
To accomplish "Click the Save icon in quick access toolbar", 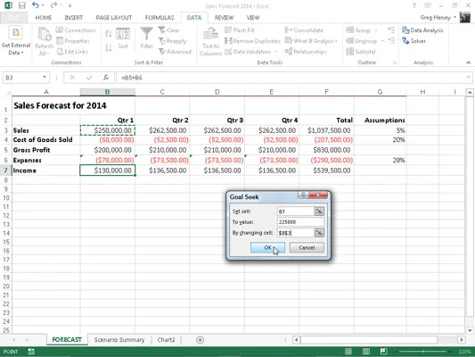I will pos(21,5).
